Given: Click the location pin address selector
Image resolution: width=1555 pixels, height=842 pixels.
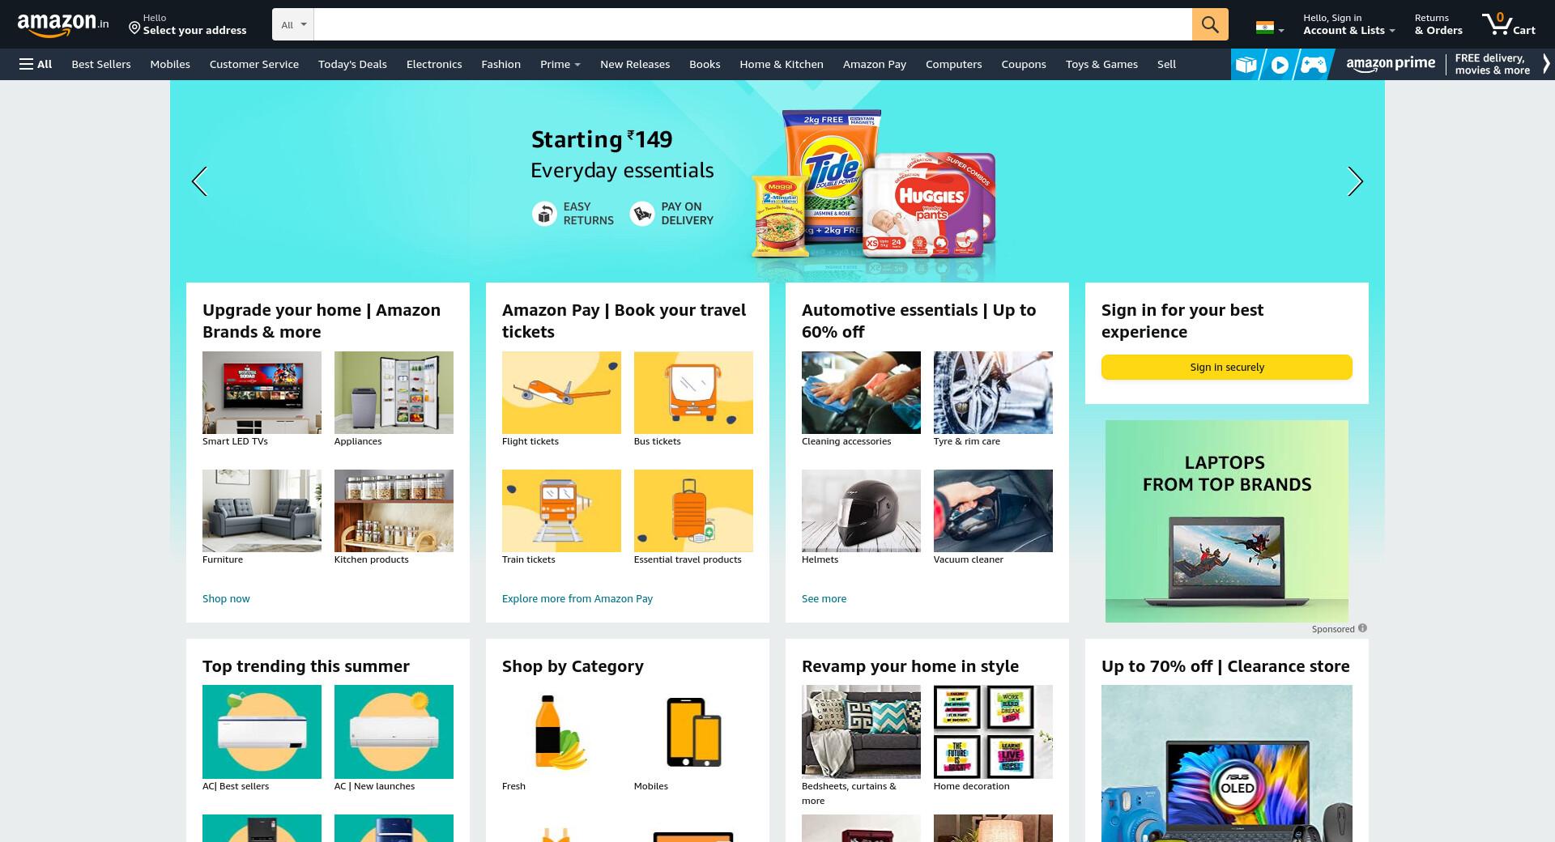Looking at the screenshot, I should pyautogui.click(x=187, y=24).
